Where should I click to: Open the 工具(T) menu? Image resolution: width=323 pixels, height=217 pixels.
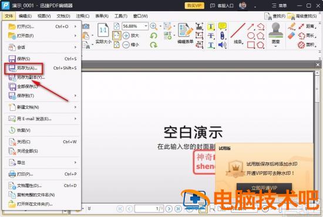click(x=121, y=16)
